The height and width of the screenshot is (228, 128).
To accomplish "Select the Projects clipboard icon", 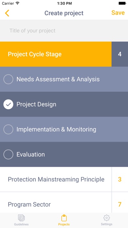I will (64, 218).
